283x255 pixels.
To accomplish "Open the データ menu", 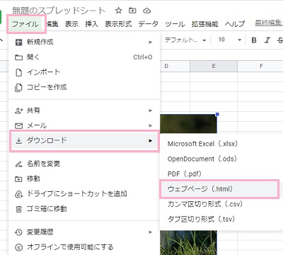I will (x=149, y=24).
